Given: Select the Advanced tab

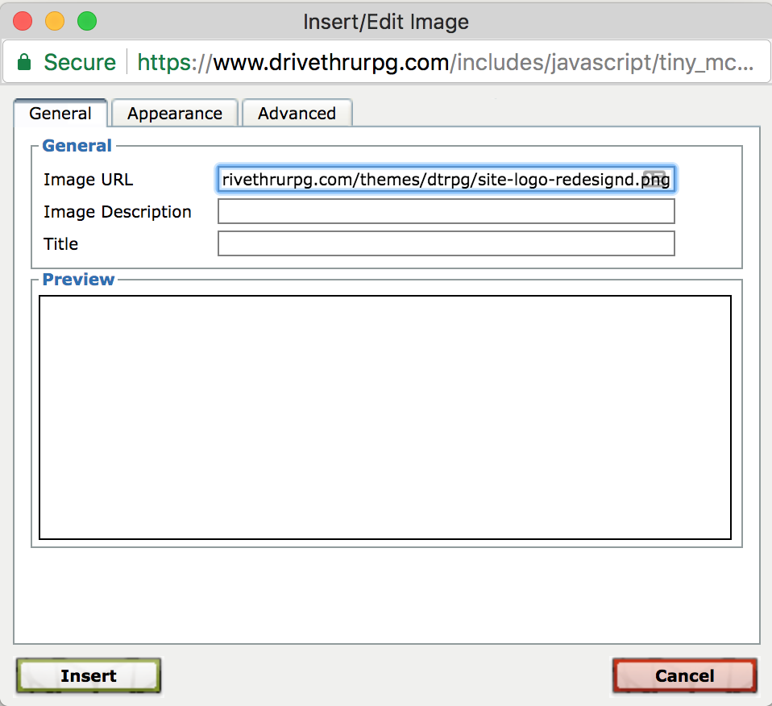Looking at the screenshot, I should click(297, 114).
